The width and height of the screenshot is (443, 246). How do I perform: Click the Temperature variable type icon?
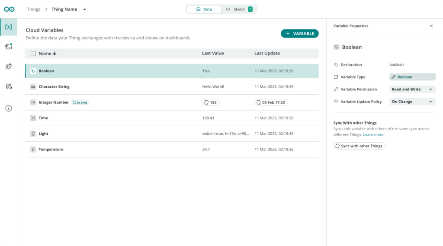[x=33, y=150]
